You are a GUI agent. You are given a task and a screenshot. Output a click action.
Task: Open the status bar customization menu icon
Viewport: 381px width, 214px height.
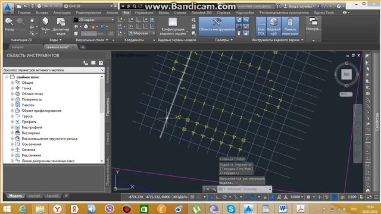click(x=376, y=197)
